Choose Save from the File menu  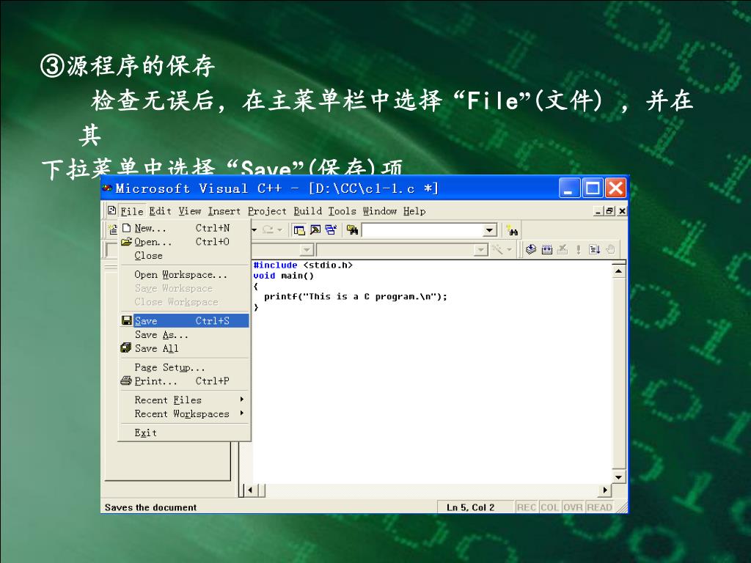click(x=184, y=320)
